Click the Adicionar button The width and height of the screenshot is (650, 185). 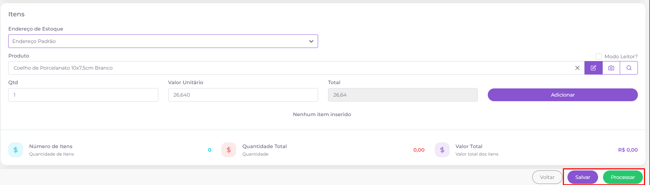pos(562,95)
